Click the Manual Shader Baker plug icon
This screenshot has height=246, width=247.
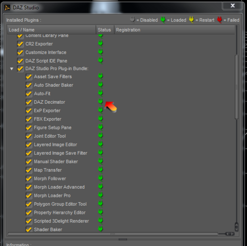click(100, 161)
